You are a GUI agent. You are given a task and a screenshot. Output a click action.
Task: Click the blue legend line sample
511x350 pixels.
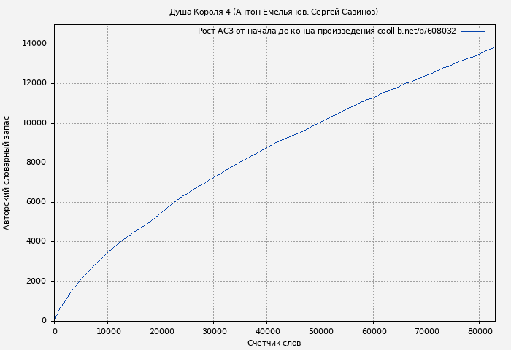(473, 31)
